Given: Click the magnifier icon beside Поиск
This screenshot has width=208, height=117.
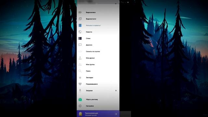Looking at the screenshot, I should pyautogui.click(x=80, y=71).
